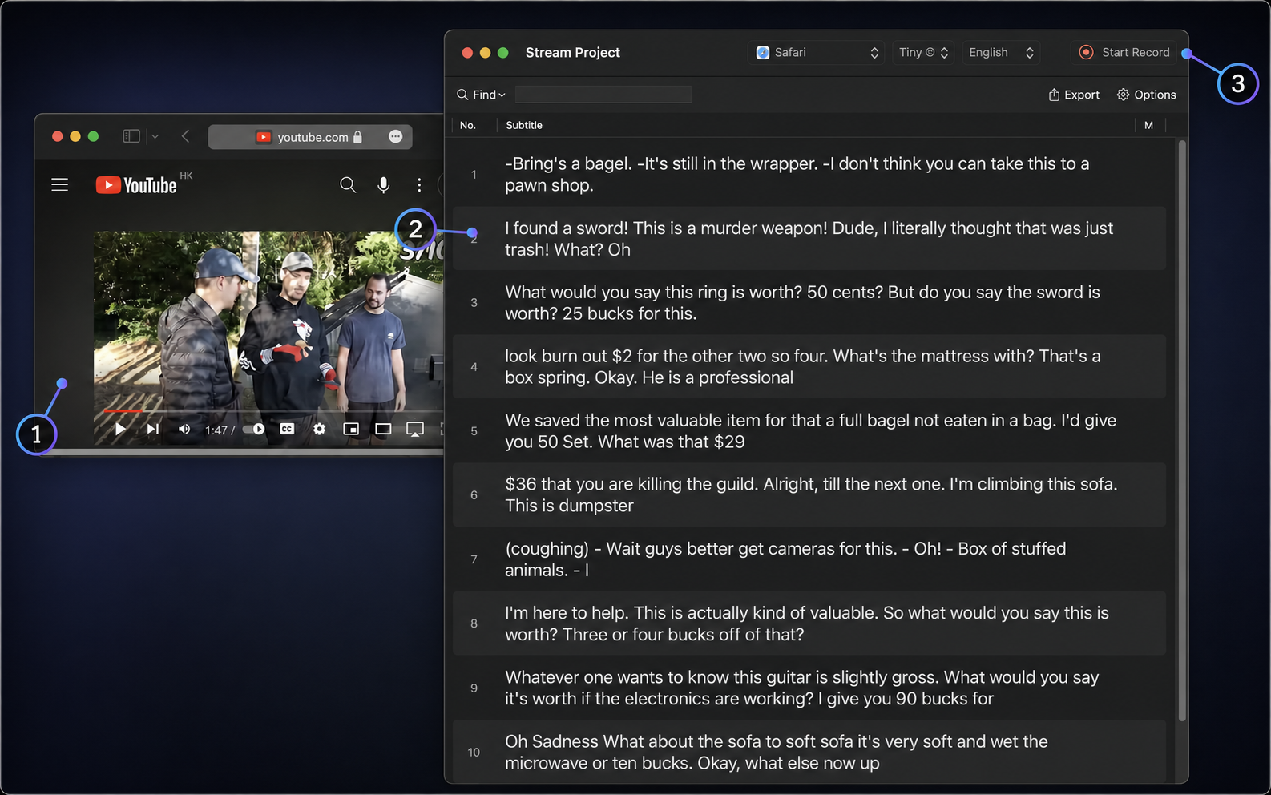This screenshot has height=795, width=1271.
Task: Open the YouTube player settings gear
Action: pos(319,429)
